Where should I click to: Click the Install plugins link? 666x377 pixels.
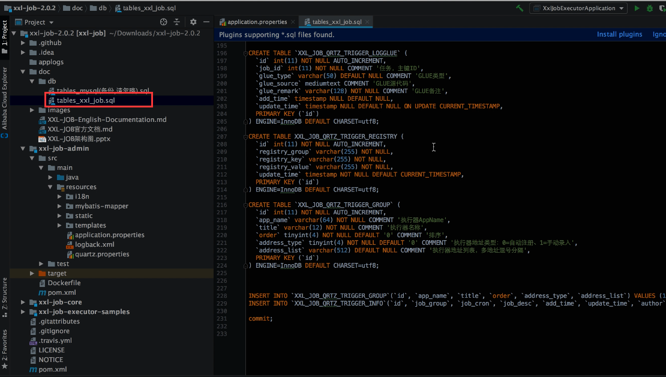coord(619,34)
